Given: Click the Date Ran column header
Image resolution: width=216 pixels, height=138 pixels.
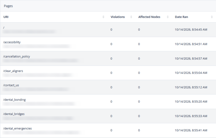Looking at the screenshot, I should pyautogui.click(x=181, y=17).
